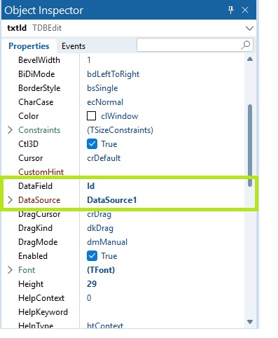Select the BorderStyle property name

[x=39, y=88]
